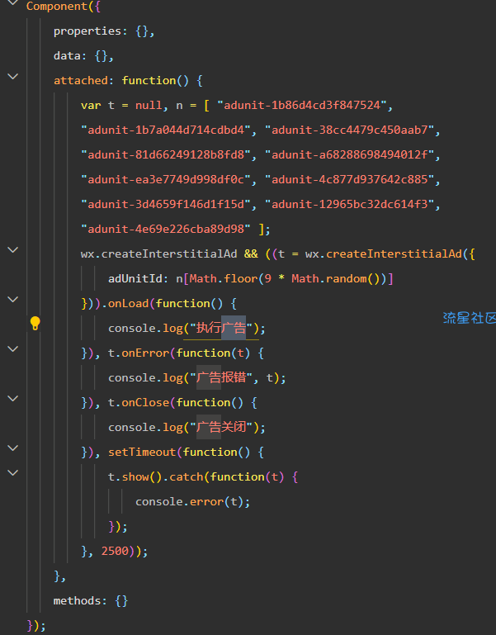The width and height of the screenshot is (496, 635).
Task: Click the "广告关闭" log string
Action: point(221,427)
